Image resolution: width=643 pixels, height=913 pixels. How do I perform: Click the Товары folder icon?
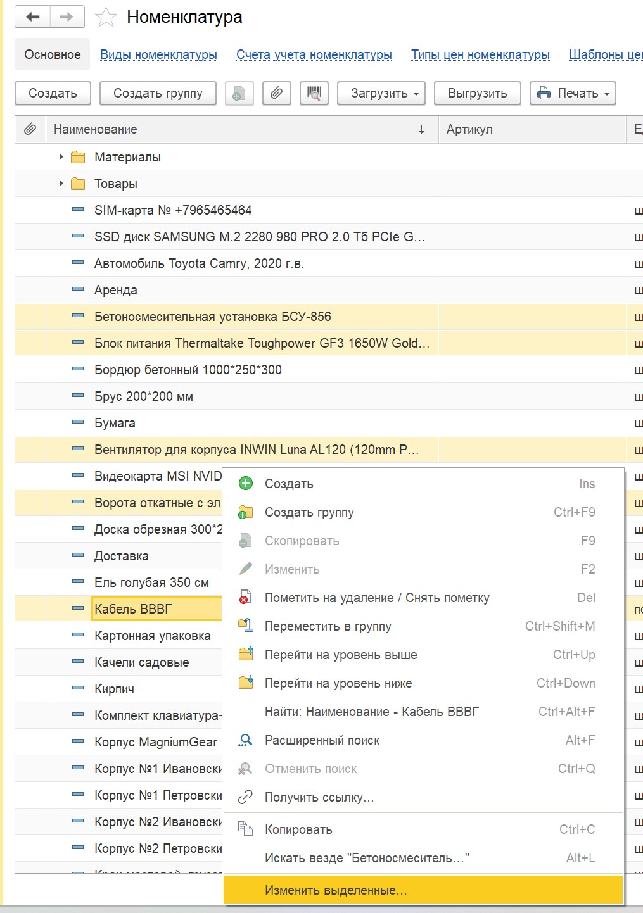78,184
